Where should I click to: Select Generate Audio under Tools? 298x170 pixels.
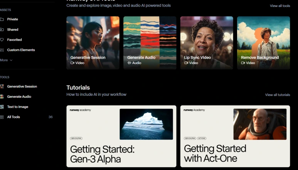pyautogui.click(x=19, y=97)
